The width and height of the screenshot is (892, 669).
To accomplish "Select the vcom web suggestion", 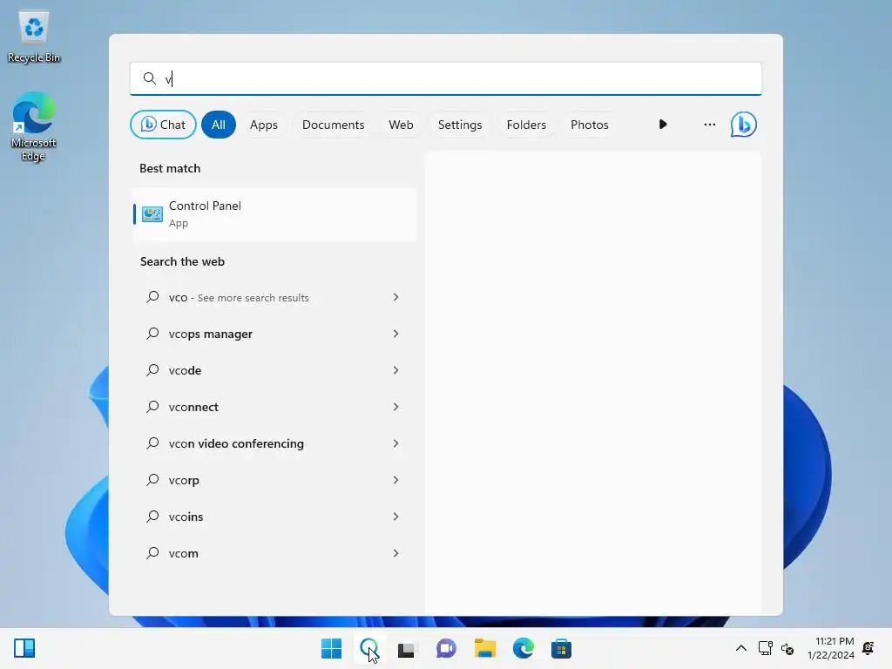I will point(274,553).
